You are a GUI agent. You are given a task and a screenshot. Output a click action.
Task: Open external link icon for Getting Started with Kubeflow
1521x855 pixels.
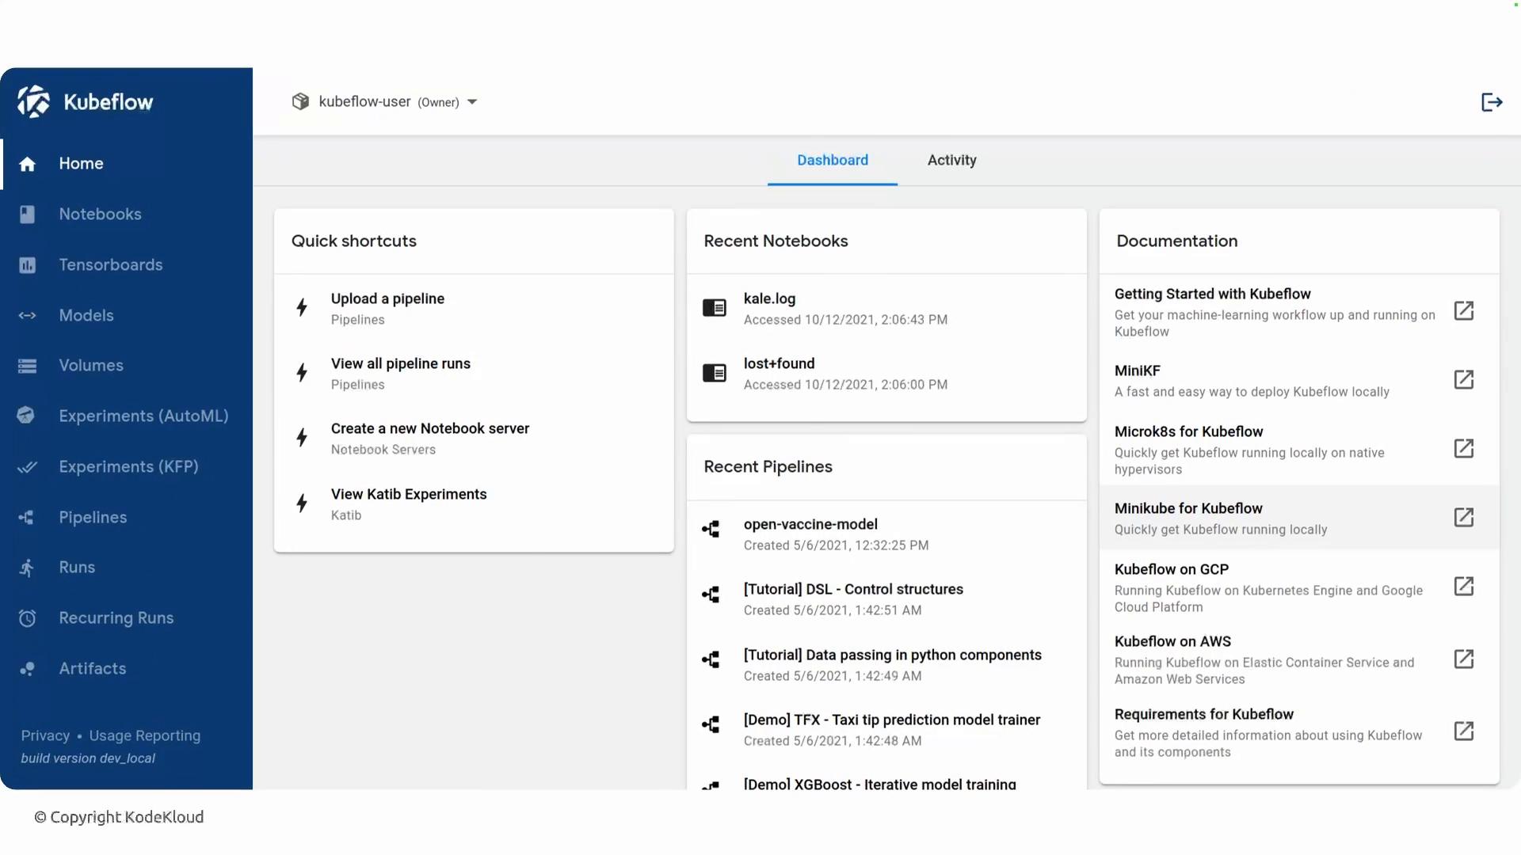(1464, 311)
